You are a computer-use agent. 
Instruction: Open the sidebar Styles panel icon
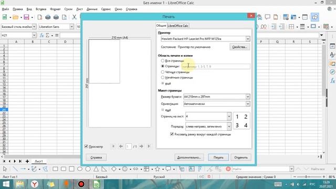tap(332, 55)
